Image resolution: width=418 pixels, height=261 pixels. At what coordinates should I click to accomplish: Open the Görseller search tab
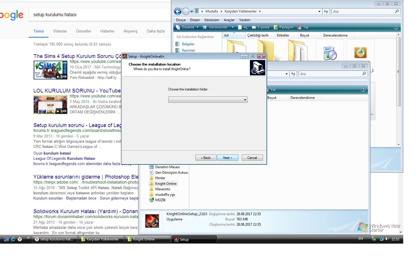[84, 31]
